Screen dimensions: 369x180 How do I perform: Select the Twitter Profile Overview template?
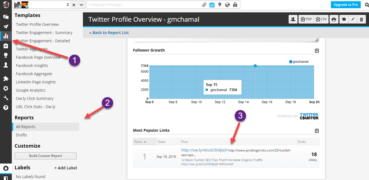[37, 24]
